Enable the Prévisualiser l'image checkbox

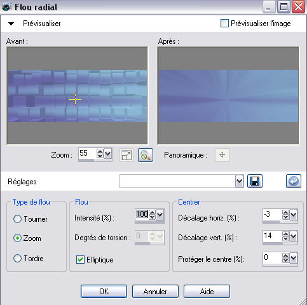tap(224, 24)
